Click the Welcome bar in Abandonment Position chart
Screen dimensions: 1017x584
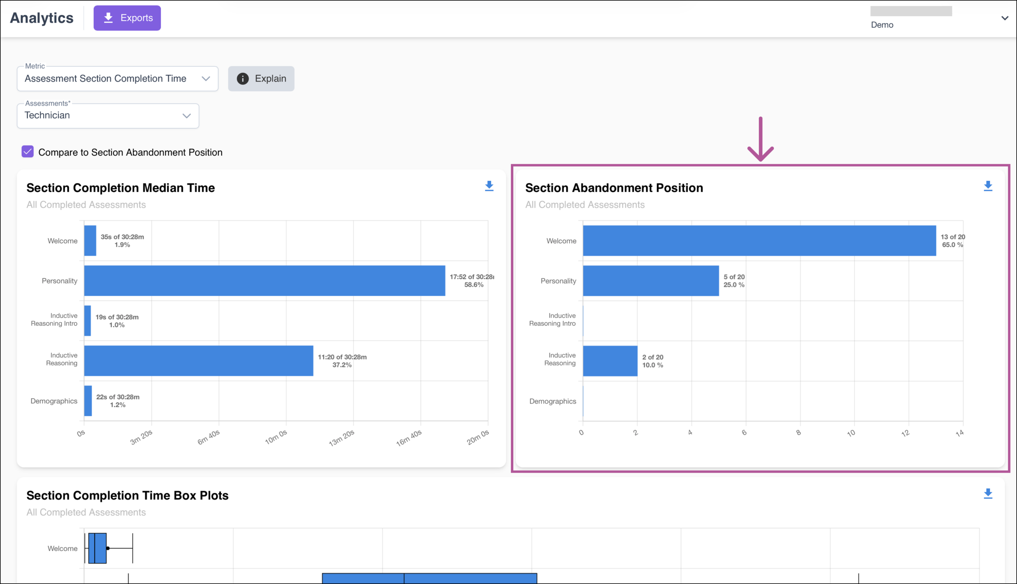pos(759,241)
